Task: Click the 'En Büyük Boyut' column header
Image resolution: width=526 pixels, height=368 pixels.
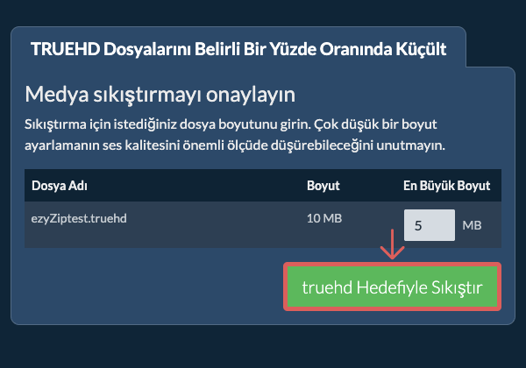Action: coord(446,186)
